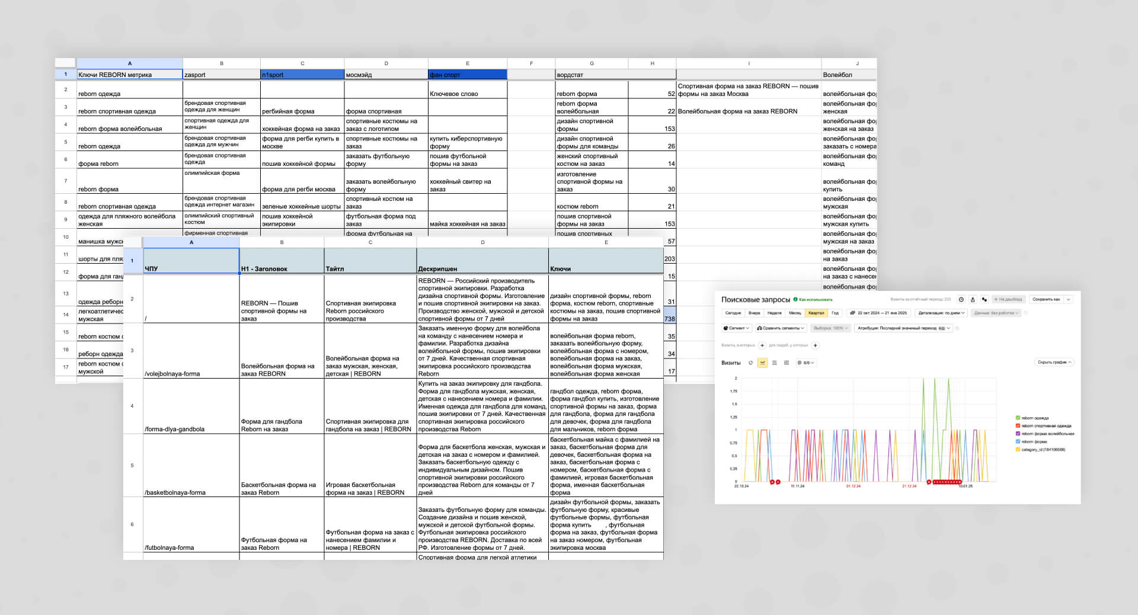The height and width of the screenshot is (615, 1138).
Task: Toggle the reborn одежда legend checkbox
Action: tap(1018, 418)
